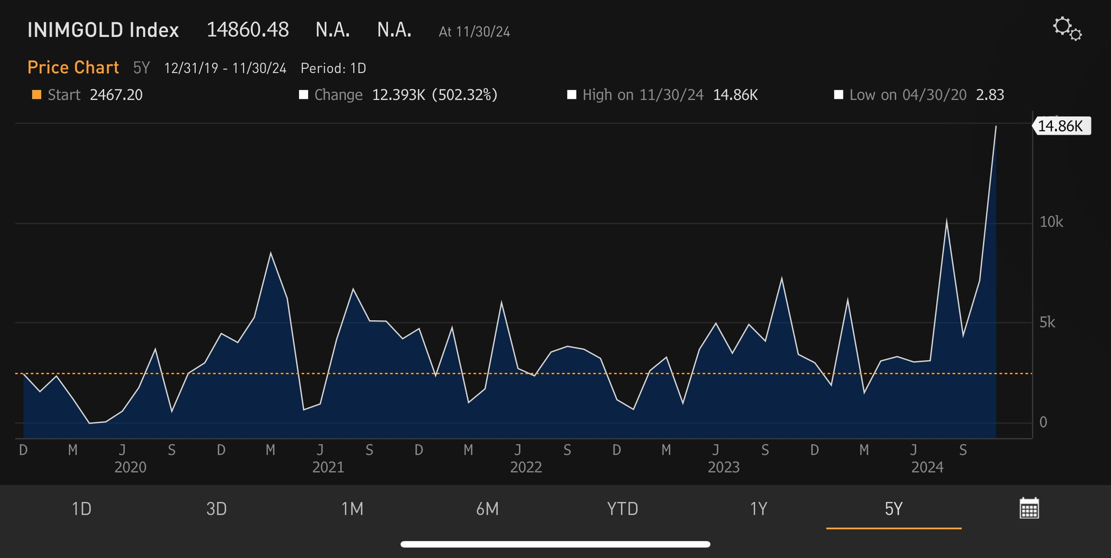
Task: Toggle the Change legend square
Action: (304, 95)
